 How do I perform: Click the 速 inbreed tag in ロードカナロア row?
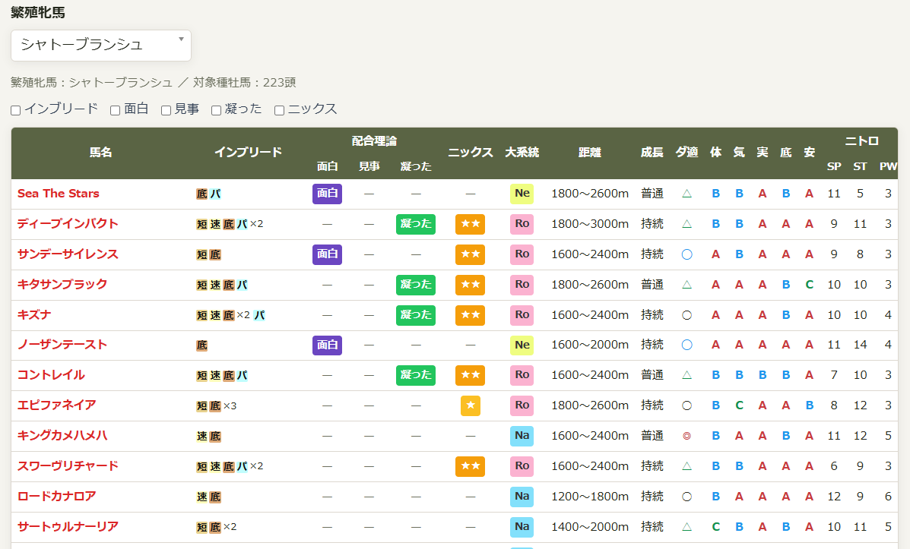click(202, 497)
